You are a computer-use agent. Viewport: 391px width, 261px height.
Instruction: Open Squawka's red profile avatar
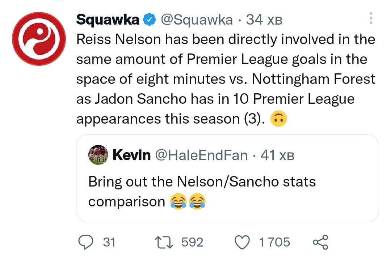(x=39, y=39)
